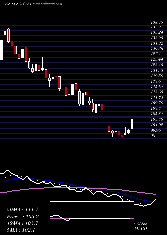Click the 123.48 price axis label
Viewport: 167px width, 235px height.
point(157,65)
